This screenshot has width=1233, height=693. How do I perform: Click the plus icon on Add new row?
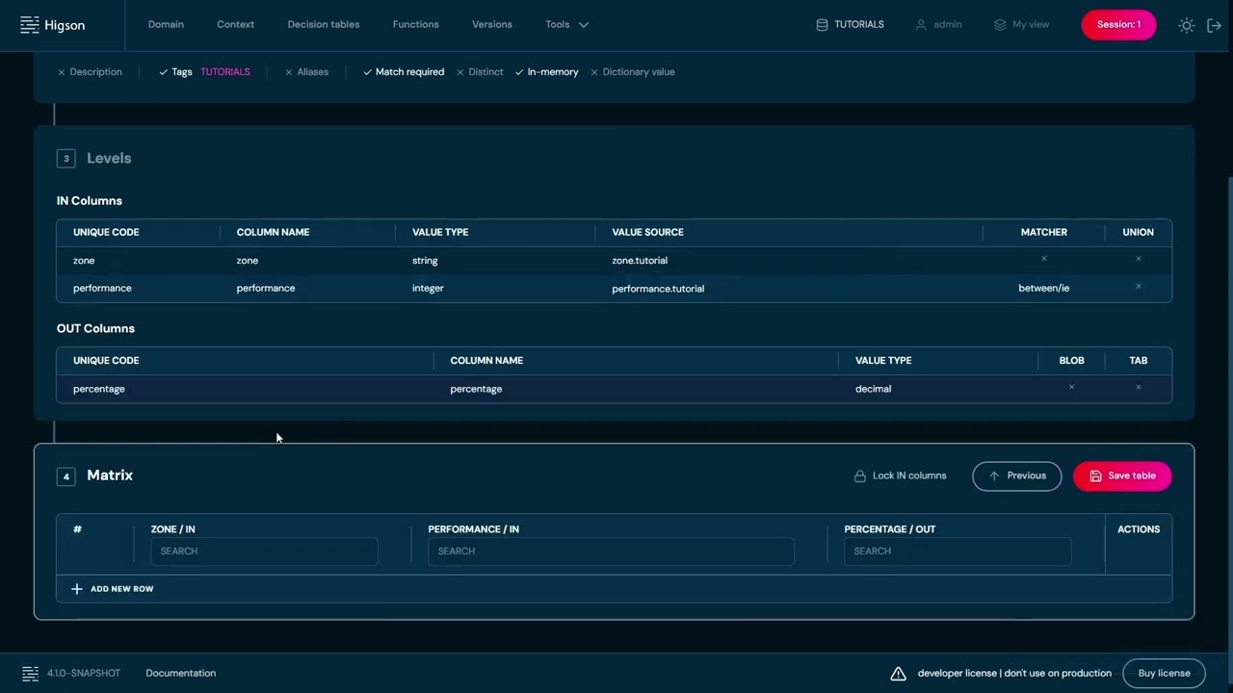tap(77, 589)
